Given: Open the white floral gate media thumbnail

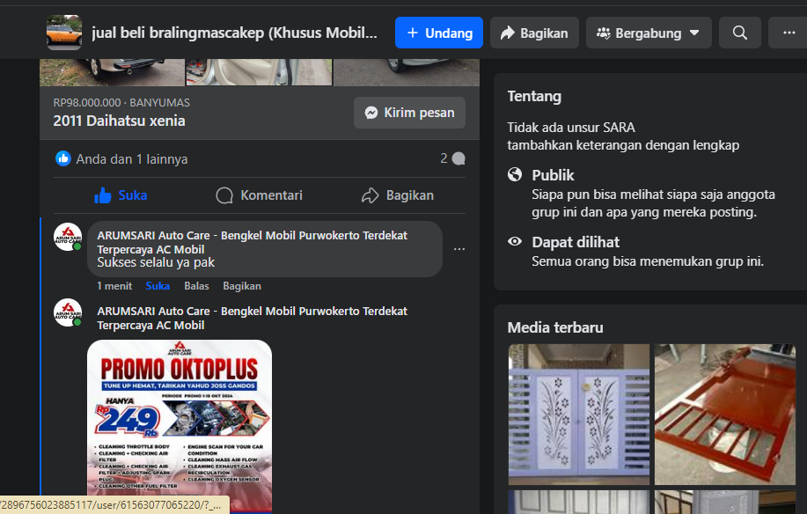Looking at the screenshot, I should [x=579, y=415].
